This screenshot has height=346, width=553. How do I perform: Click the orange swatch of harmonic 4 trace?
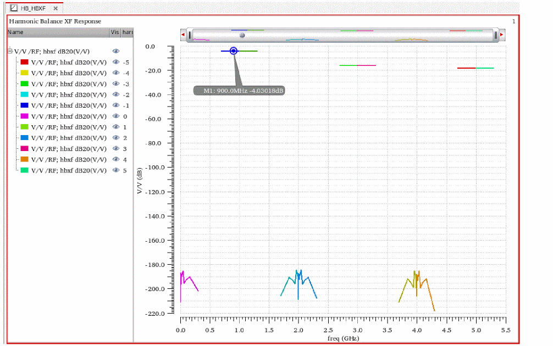(x=24, y=160)
